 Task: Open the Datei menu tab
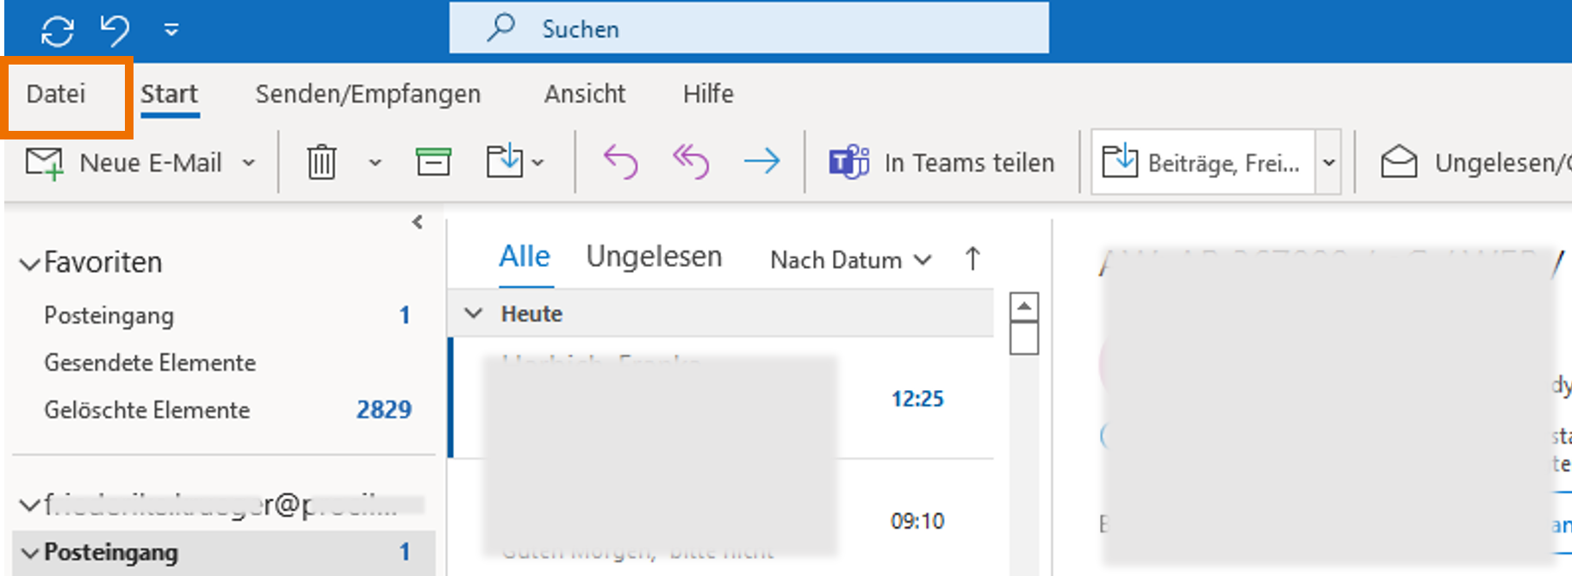(x=56, y=94)
